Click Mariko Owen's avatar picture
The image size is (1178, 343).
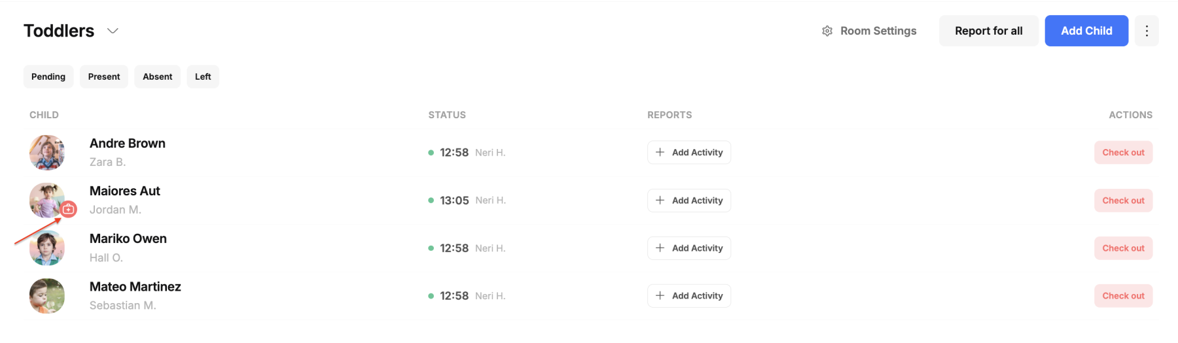47,248
